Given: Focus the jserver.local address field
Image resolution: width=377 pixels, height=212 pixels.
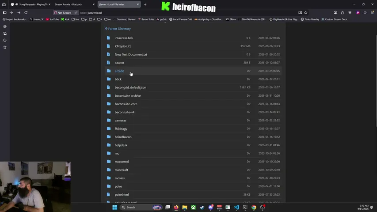Looking at the screenshot, I should 187,13.
